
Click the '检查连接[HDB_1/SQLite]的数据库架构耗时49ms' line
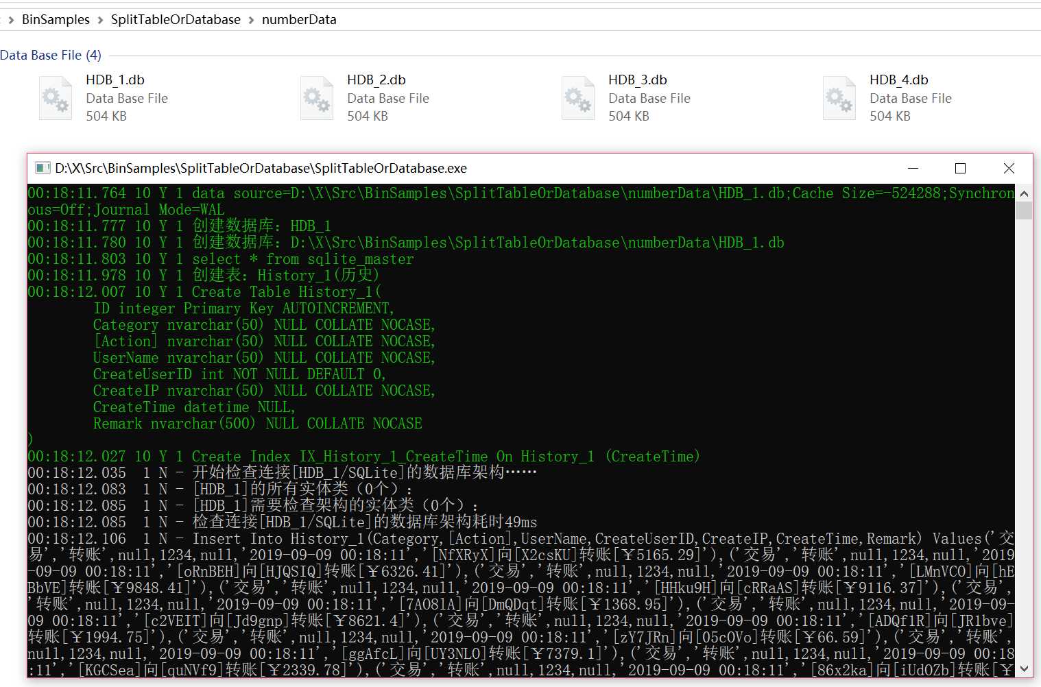(283, 522)
